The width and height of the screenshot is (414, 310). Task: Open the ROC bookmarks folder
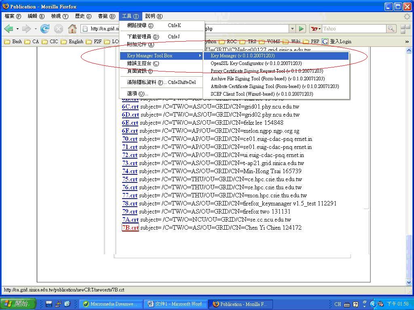pyautogui.click(x=228, y=42)
